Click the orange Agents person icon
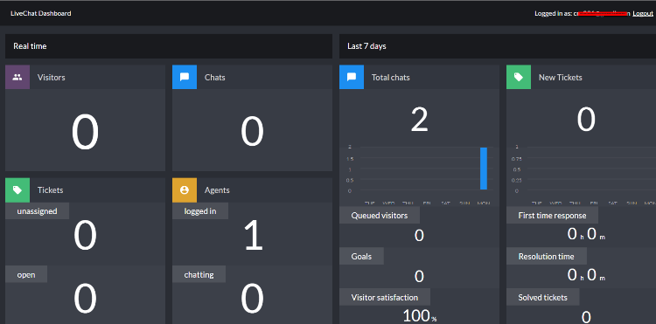The height and width of the screenshot is (324, 656). point(185,190)
